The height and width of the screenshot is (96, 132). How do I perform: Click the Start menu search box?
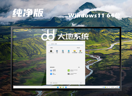(x=66, y=44)
